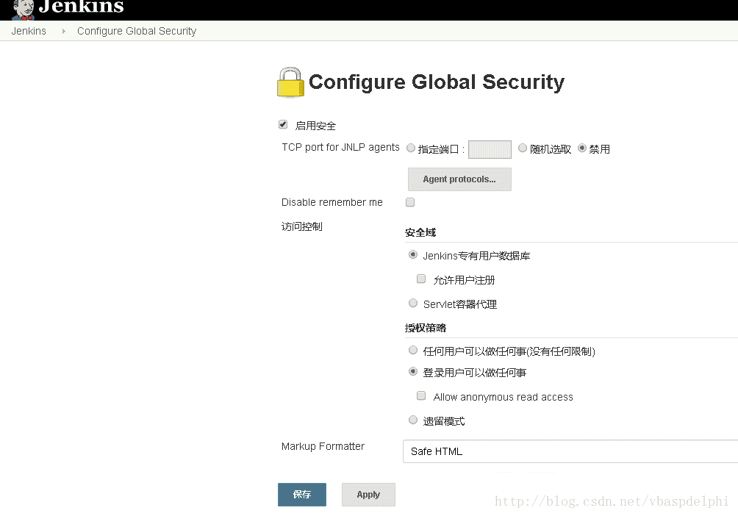Toggle the Disable remember me checkbox
738x516 pixels.
(x=410, y=202)
